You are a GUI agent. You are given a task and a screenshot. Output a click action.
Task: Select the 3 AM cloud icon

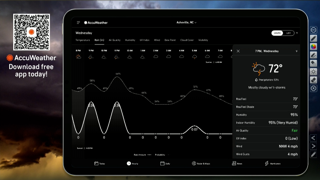click(168, 56)
